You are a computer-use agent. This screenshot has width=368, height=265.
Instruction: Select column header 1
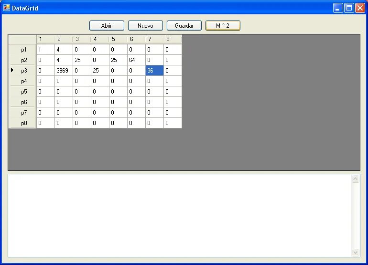point(45,39)
